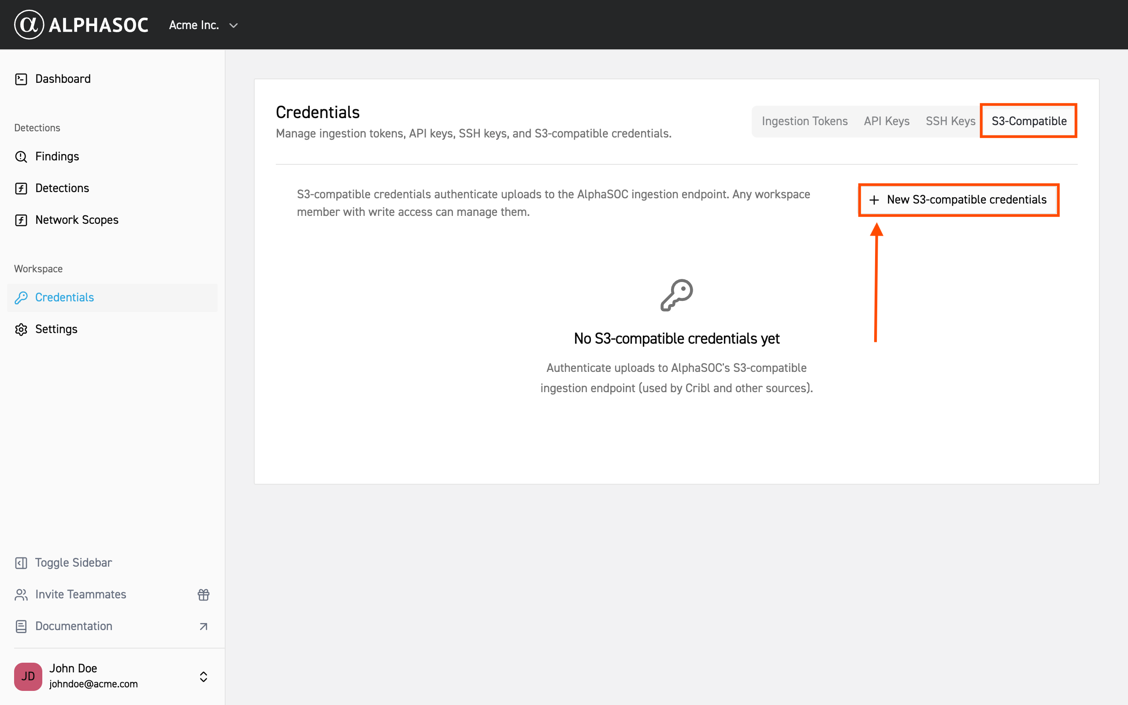Click the Documentation book icon
The width and height of the screenshot is (1128, 705).
tap(21, 627)
